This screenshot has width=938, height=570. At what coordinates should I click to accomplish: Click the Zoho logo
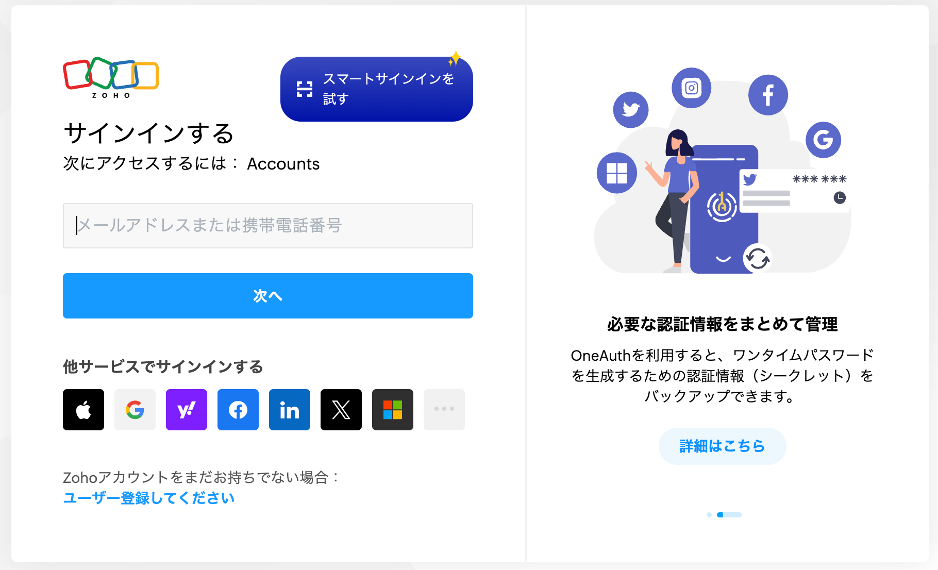pos(111,77)
